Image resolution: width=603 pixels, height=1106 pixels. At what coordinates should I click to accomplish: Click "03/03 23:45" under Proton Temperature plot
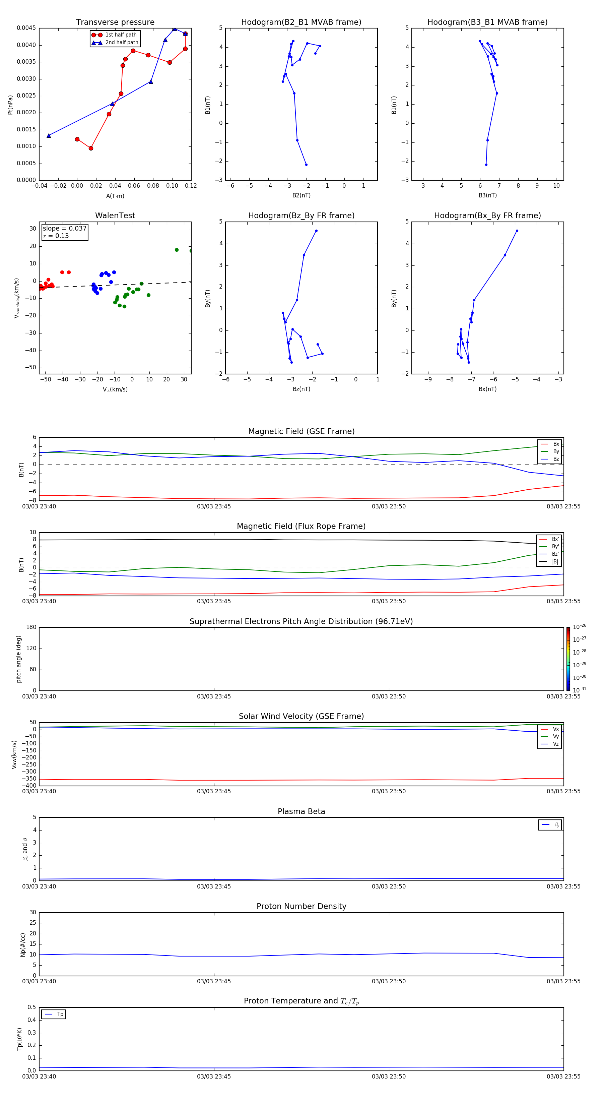tap(214, 1077)
